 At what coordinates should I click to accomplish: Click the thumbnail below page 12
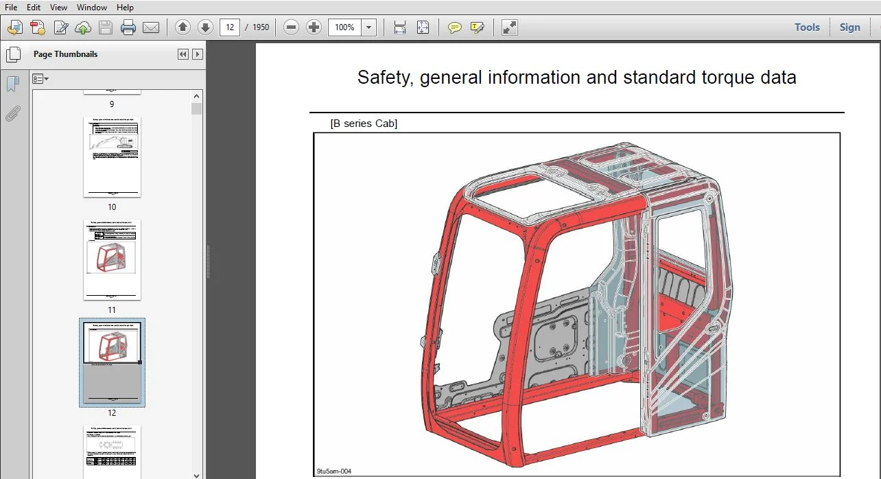point(112,452)
